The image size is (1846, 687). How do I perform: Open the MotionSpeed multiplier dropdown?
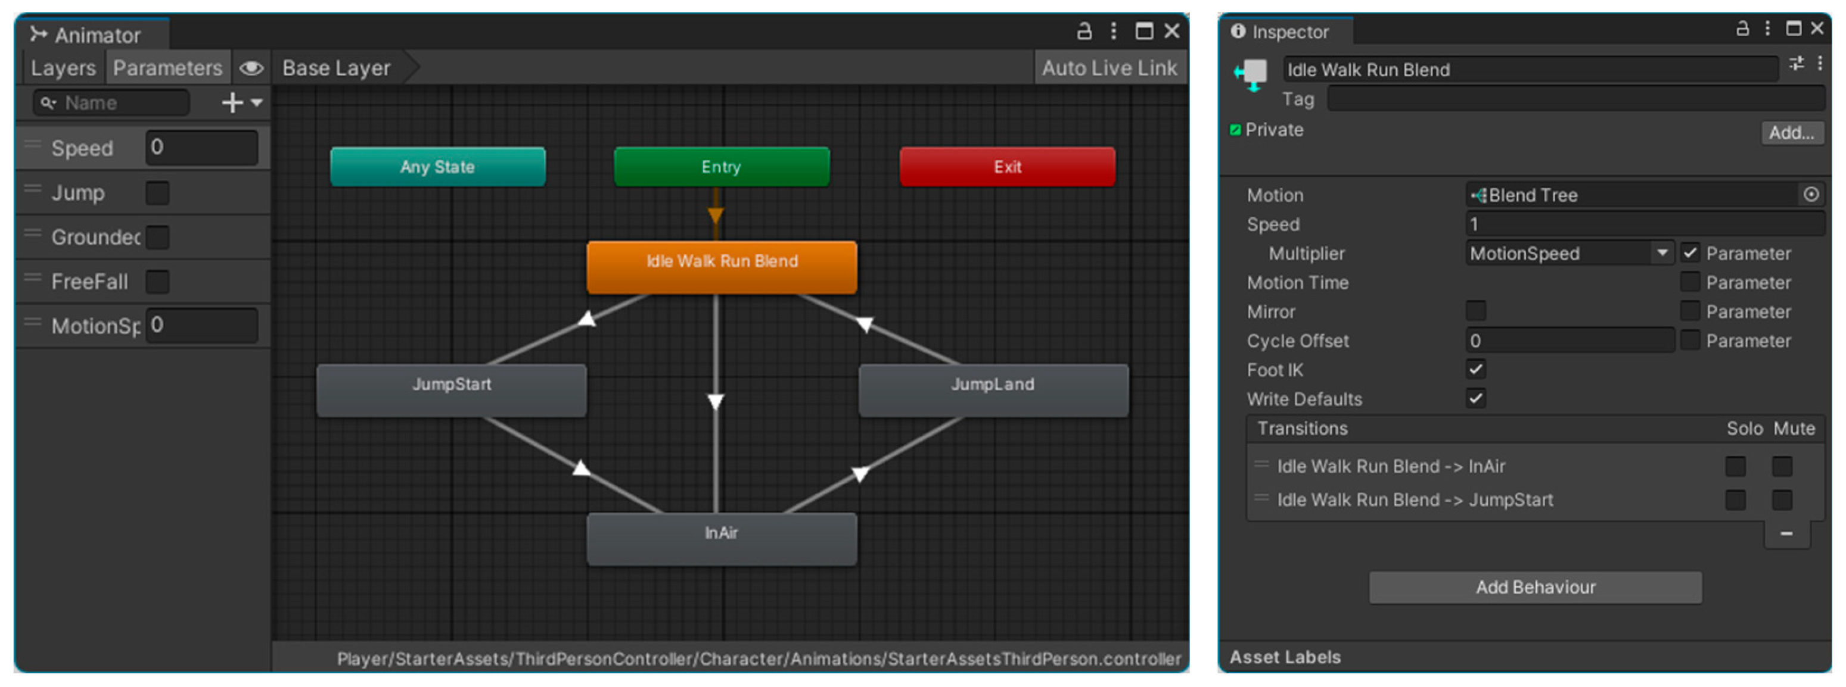click(x=1570, y=252)
